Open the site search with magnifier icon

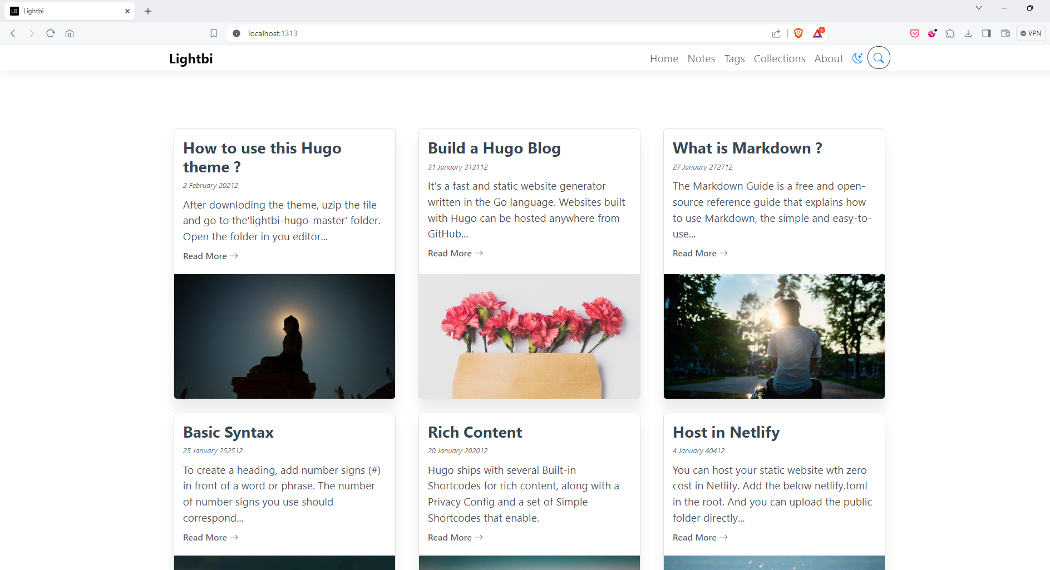tap(879, 58)
